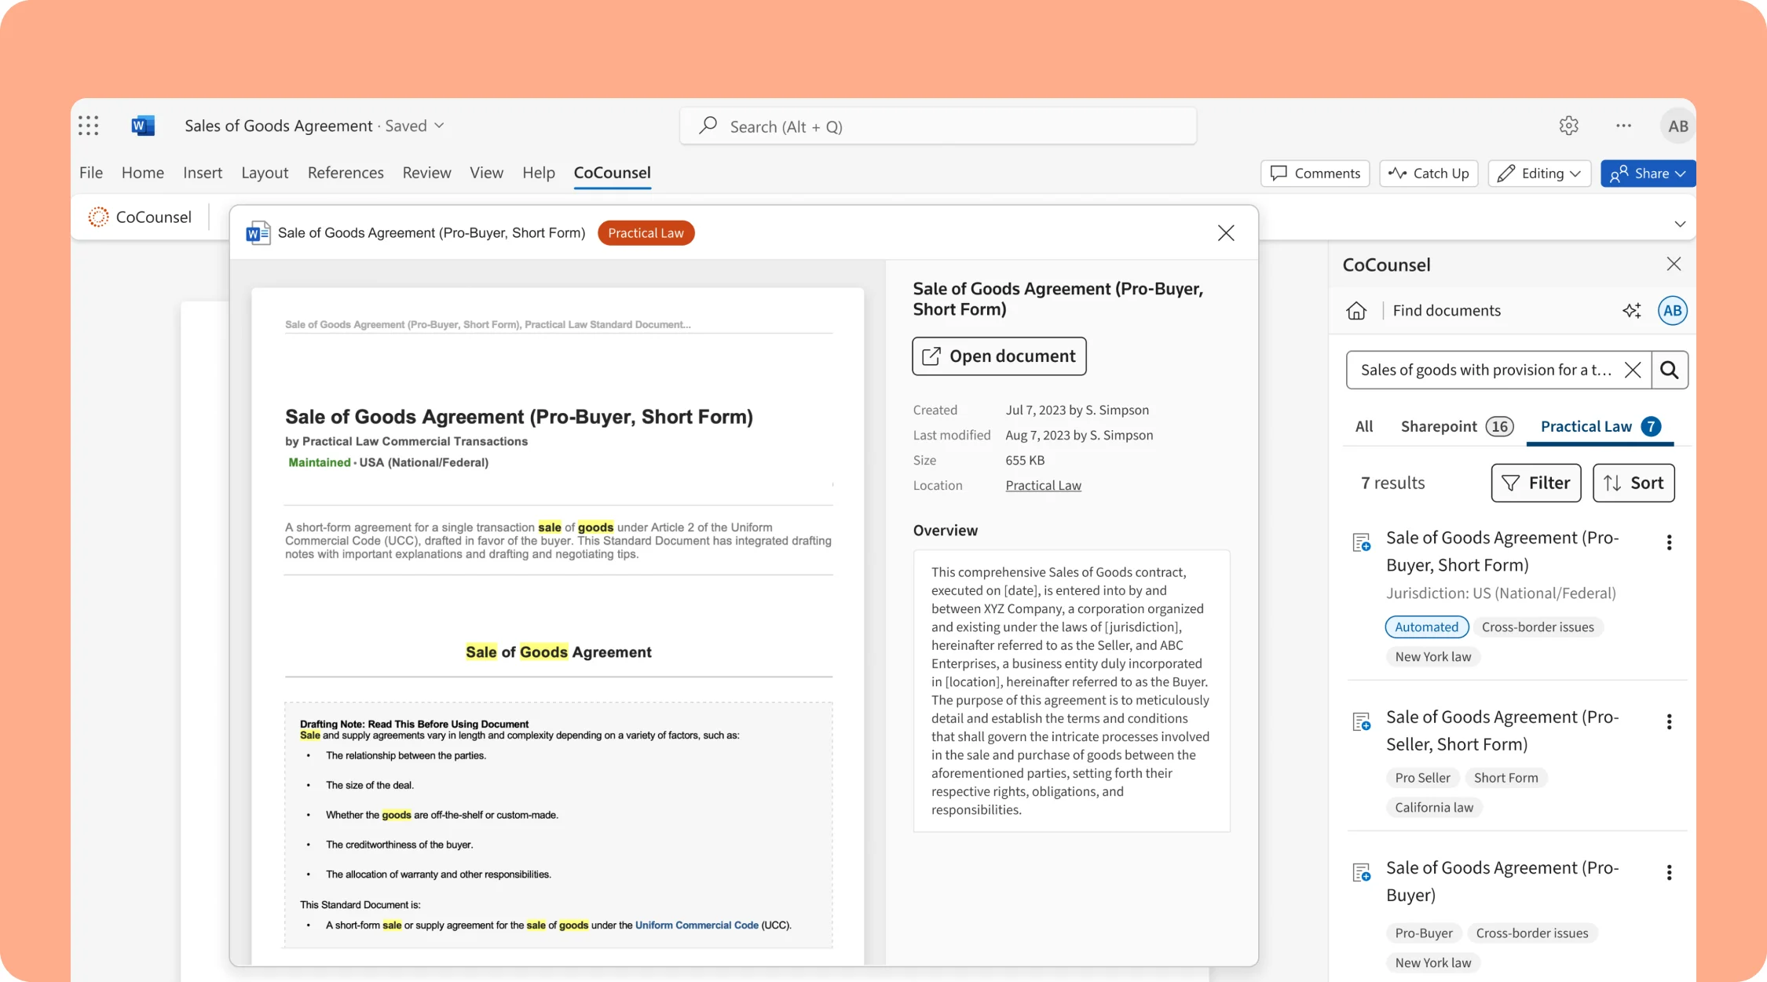
Task: Click the Open document button
Action: pyautogui.click(x=999, y=356)
